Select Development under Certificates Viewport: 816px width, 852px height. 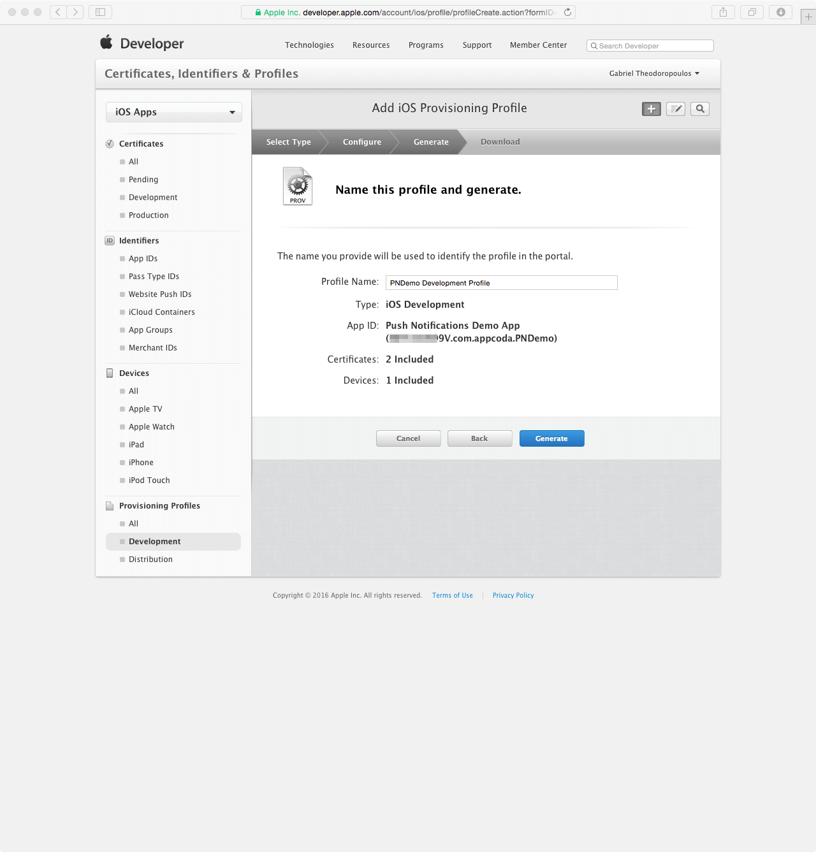pos(153,198)
